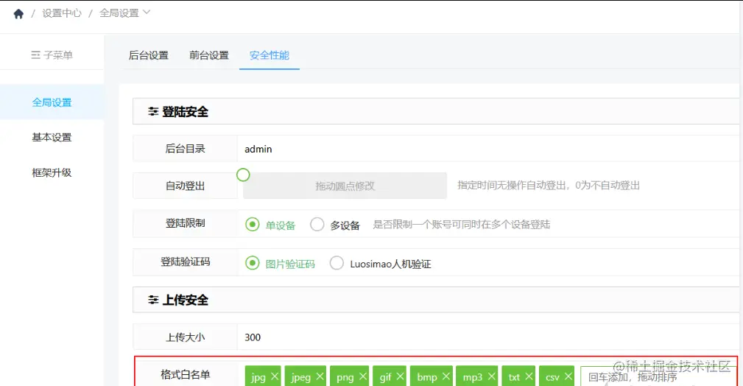Click the 登陆验证码 row label

[x=186, y=262]
